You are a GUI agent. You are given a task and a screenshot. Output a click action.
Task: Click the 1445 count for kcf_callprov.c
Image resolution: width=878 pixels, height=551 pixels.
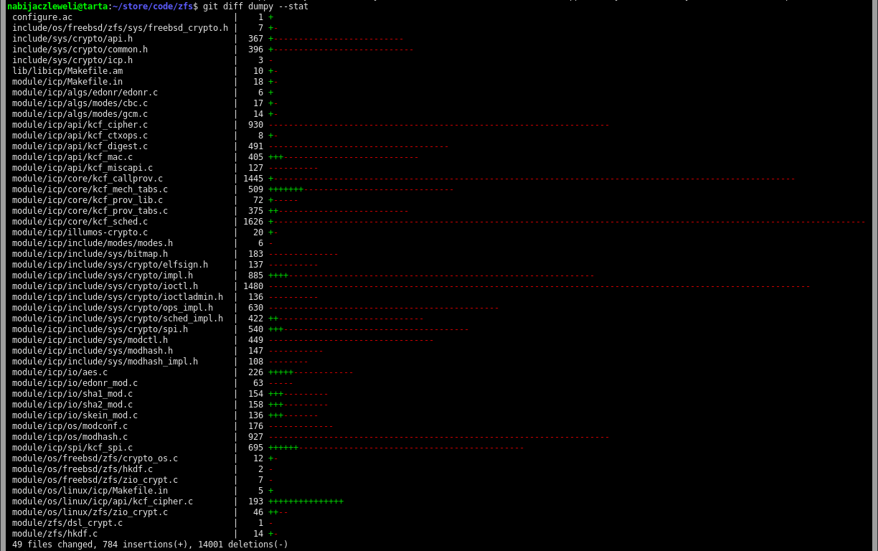click(x=253, y=179)
